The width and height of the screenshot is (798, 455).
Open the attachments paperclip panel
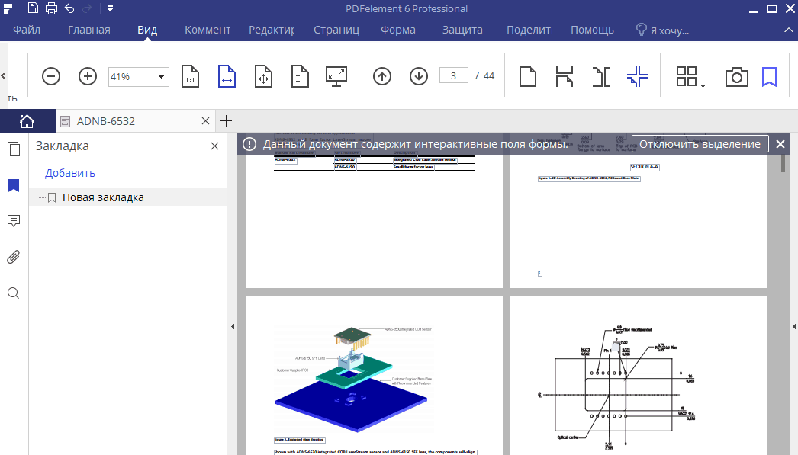pos(13,257)
